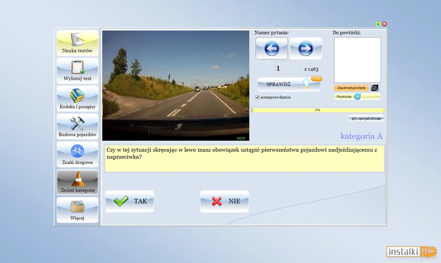The image size is (441, 263).
Task: Toggle Zapamiętuje błędy option
Action: [357, 88]
